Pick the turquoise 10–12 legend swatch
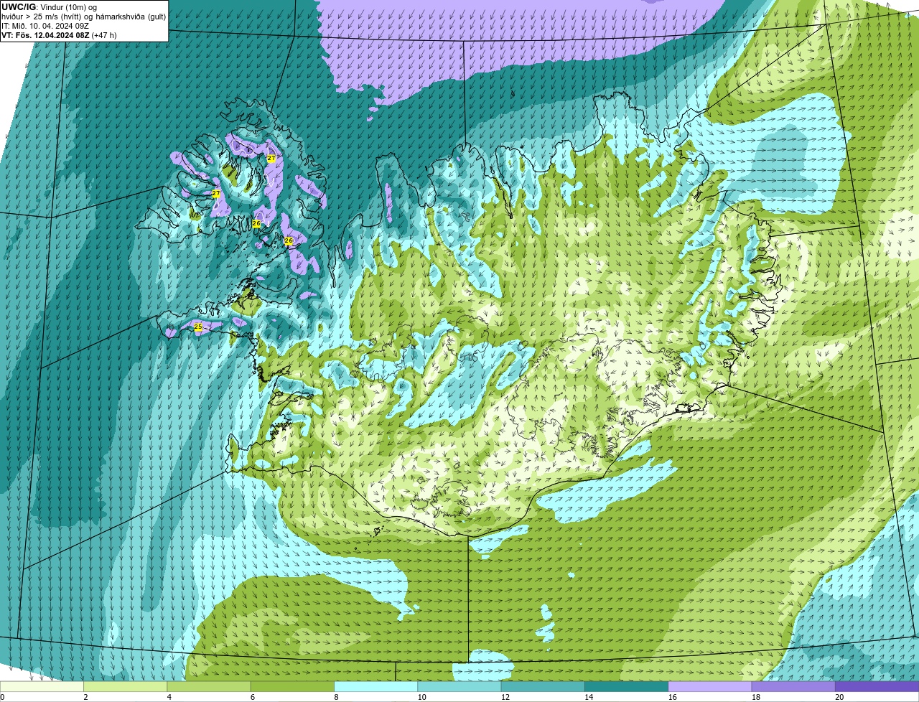This screenshot has height=702, width=919. click(x=459, y=686)
